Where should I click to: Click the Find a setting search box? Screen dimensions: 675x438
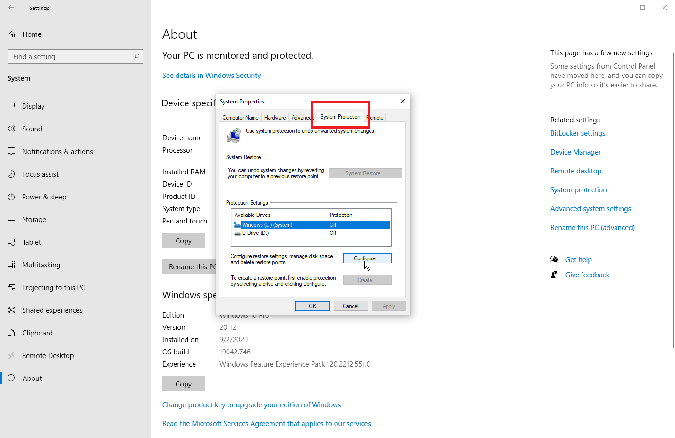tap(76, 57)
